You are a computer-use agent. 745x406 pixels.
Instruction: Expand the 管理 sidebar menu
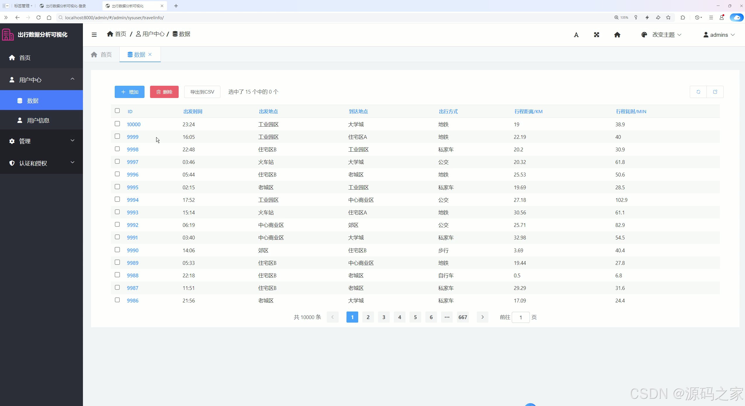coord(41,141)
